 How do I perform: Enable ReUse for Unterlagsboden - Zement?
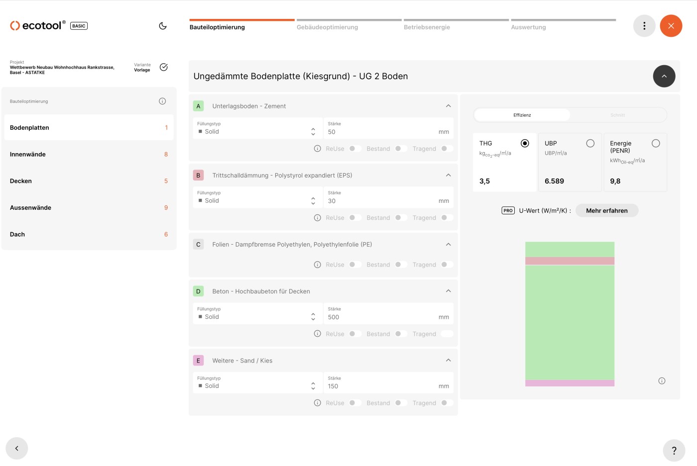tap(355, 149)
